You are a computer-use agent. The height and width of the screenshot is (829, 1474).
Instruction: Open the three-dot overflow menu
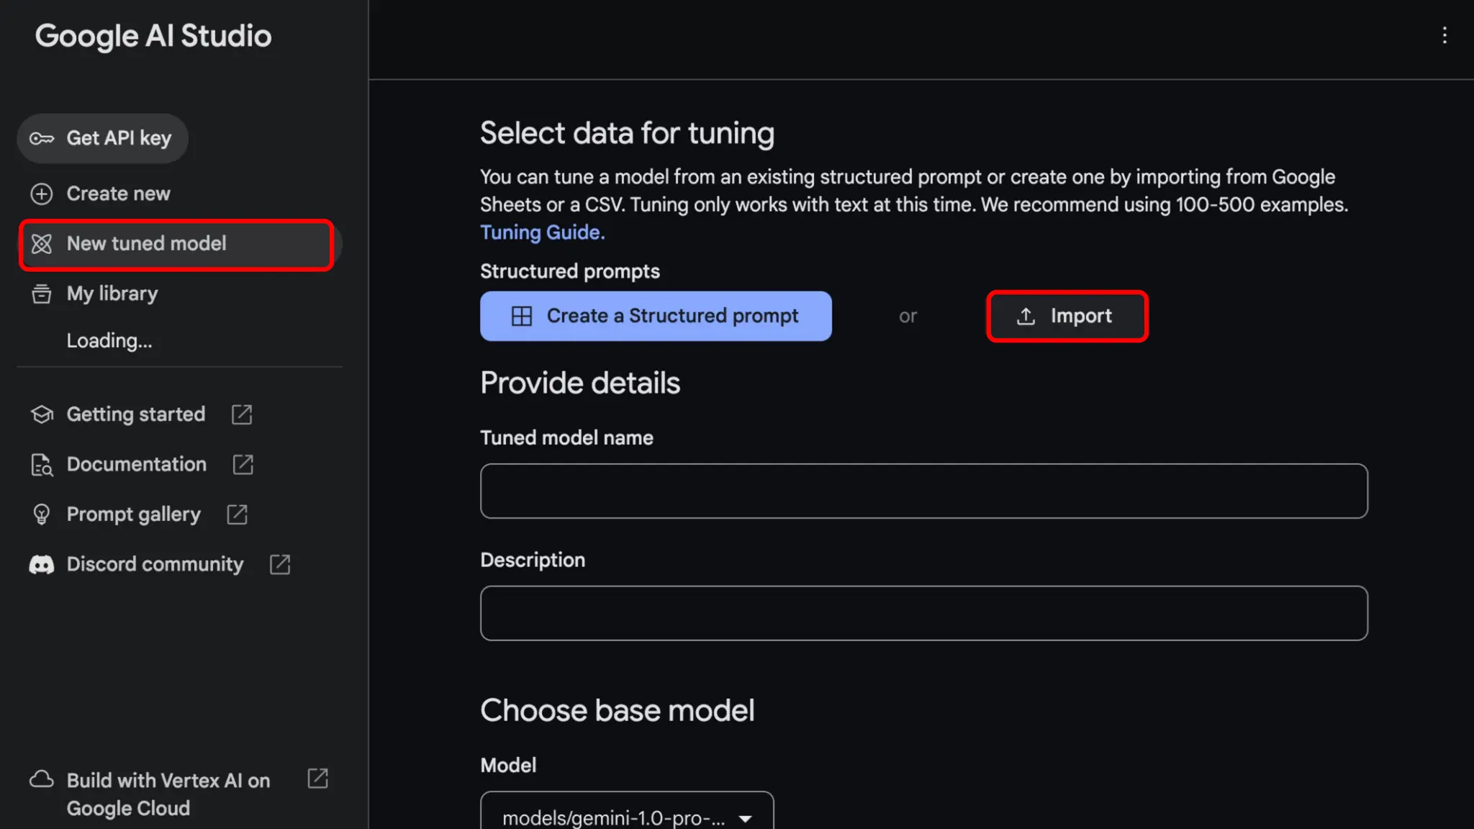point(1444,35)
